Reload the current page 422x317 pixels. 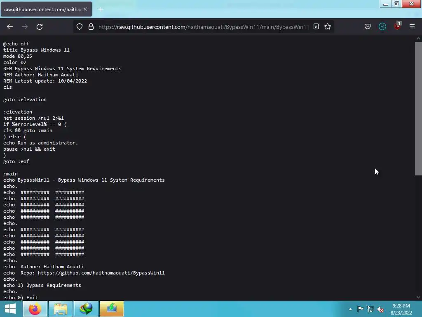[x=40, y=27]
